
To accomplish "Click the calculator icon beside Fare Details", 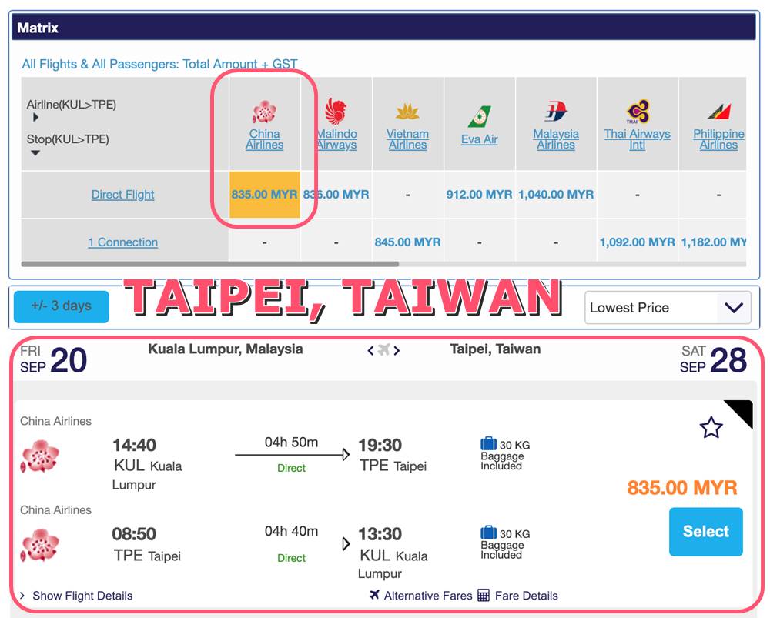I will coord(484,596).
